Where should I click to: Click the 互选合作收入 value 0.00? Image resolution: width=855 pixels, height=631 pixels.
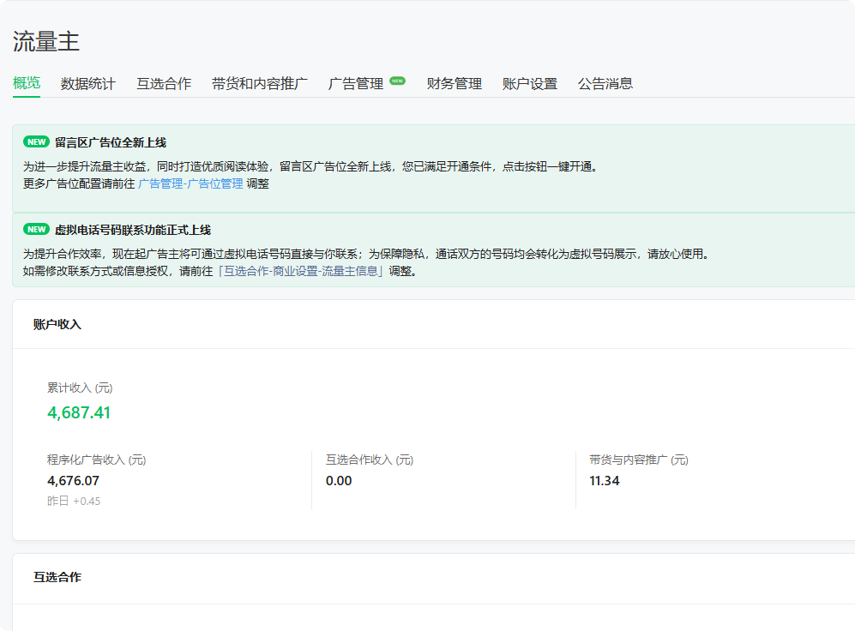(x=339, y=481)
